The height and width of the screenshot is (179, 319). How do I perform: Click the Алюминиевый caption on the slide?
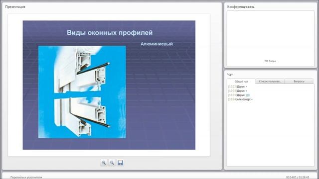coord(157,44)
